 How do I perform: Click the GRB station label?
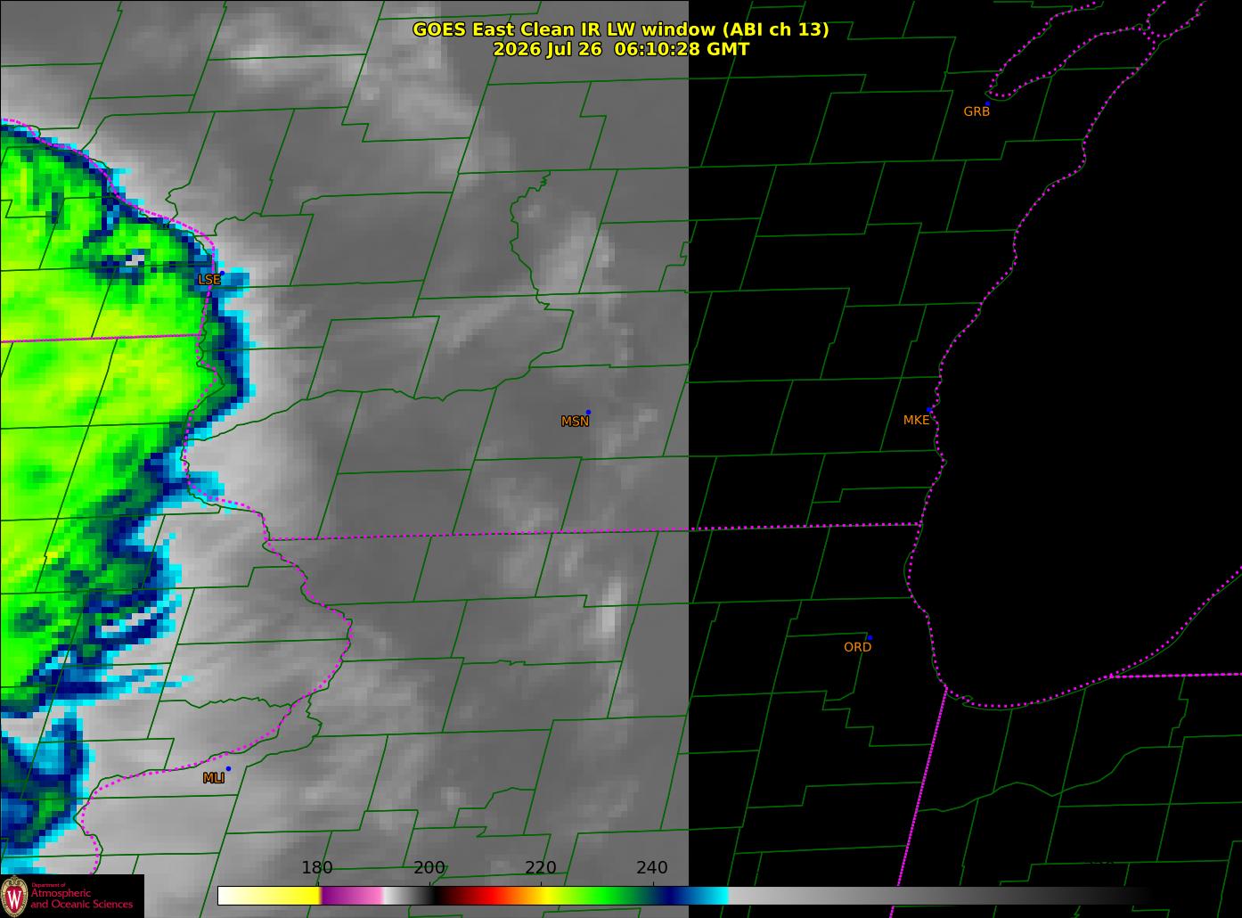coord(976,111)
